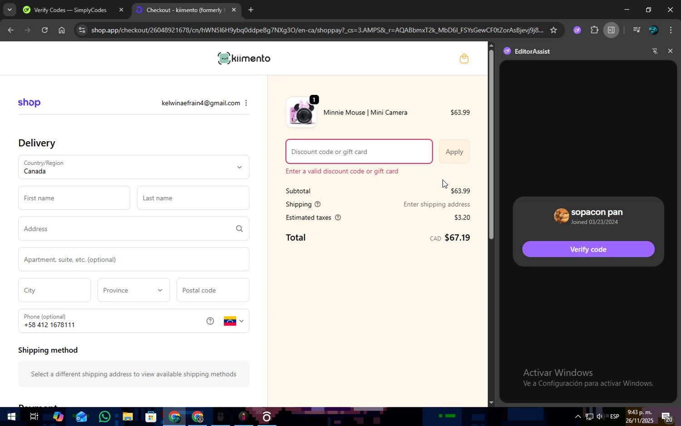
Task: Click 'Enter a valid discount code' error
Action: (342, 171)
